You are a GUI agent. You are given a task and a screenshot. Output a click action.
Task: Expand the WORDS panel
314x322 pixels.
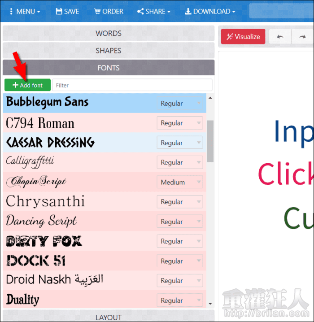coord(109,33)
